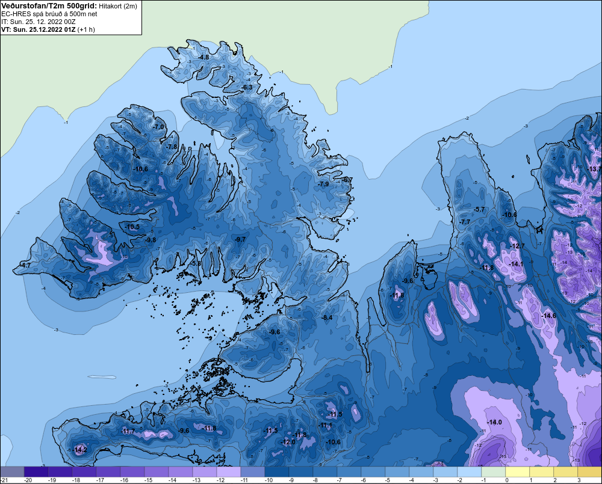Select the dark blue legend swatch labeled -10
Screen dimensions: 602x484
click(276, 471)
